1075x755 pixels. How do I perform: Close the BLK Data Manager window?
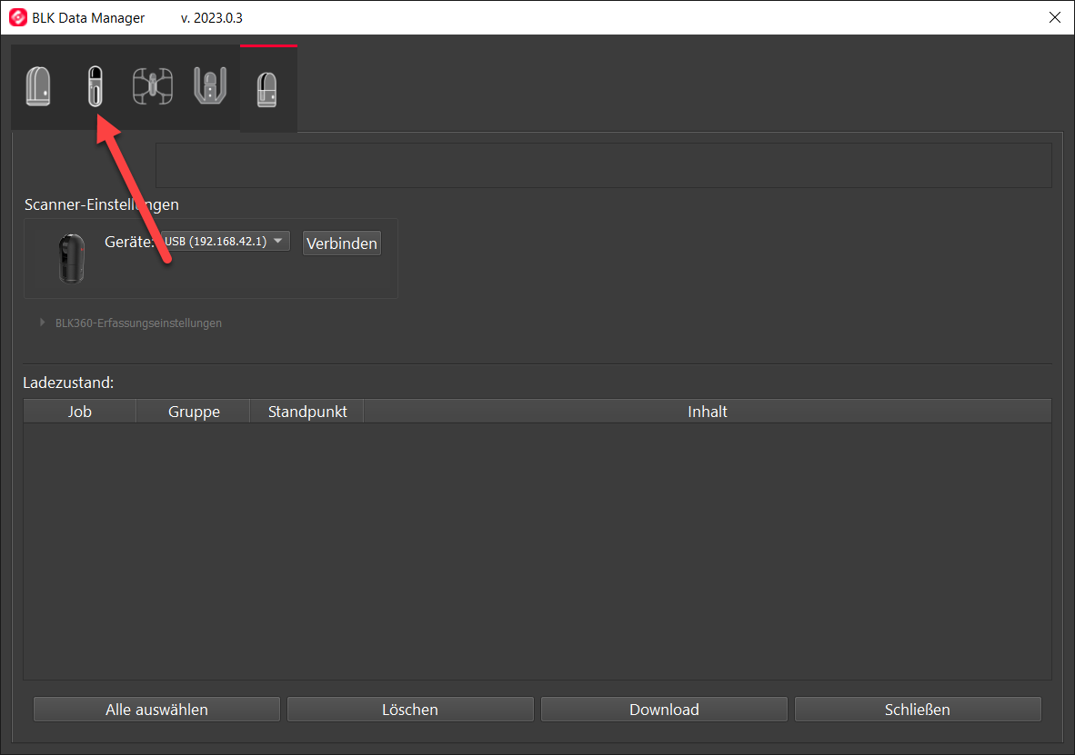coord(1054,17)
